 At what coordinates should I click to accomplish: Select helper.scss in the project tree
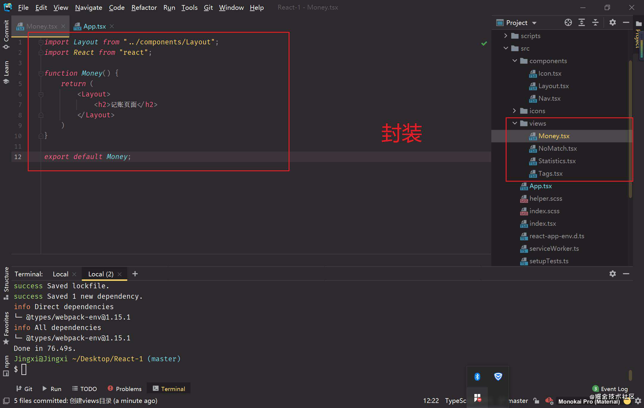(x=546, y=198)
